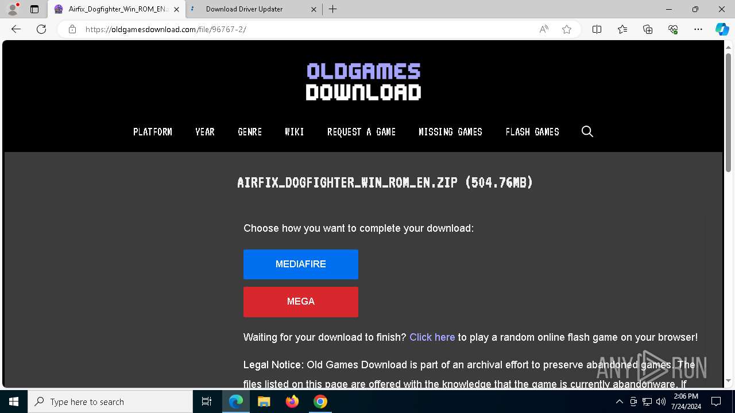The width and height of the screenshot is (735, 413).
Task: Launch Firefox from the taskbar
Action: coord(292,402)
